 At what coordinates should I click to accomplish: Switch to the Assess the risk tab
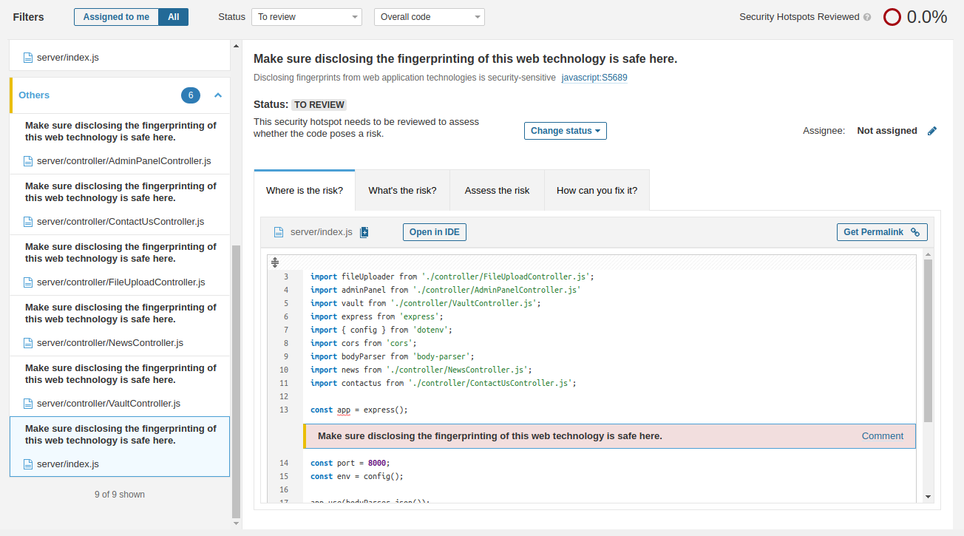click(497, 190)
